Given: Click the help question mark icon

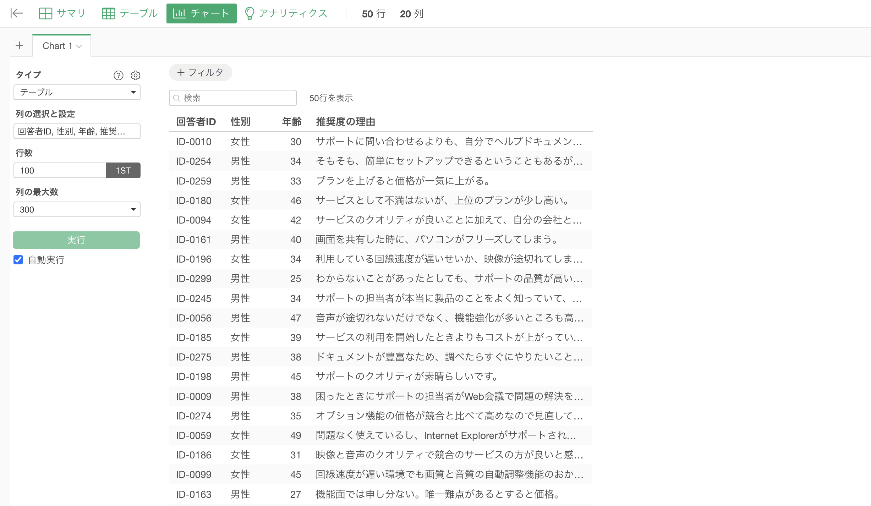Looking at the screenshot, I should (118, 75).
